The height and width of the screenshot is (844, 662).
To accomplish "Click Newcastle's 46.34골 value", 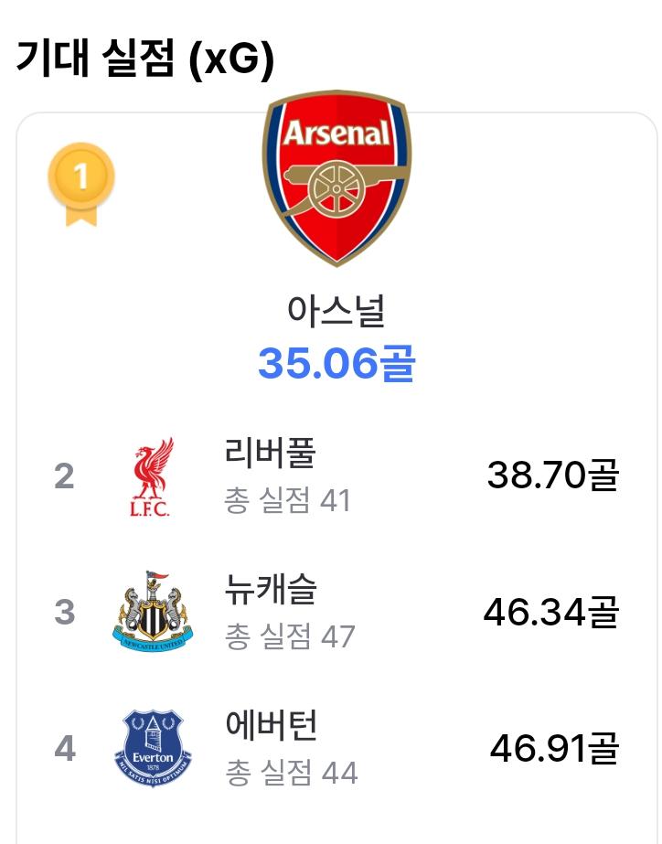I will (x=551, y=612).
